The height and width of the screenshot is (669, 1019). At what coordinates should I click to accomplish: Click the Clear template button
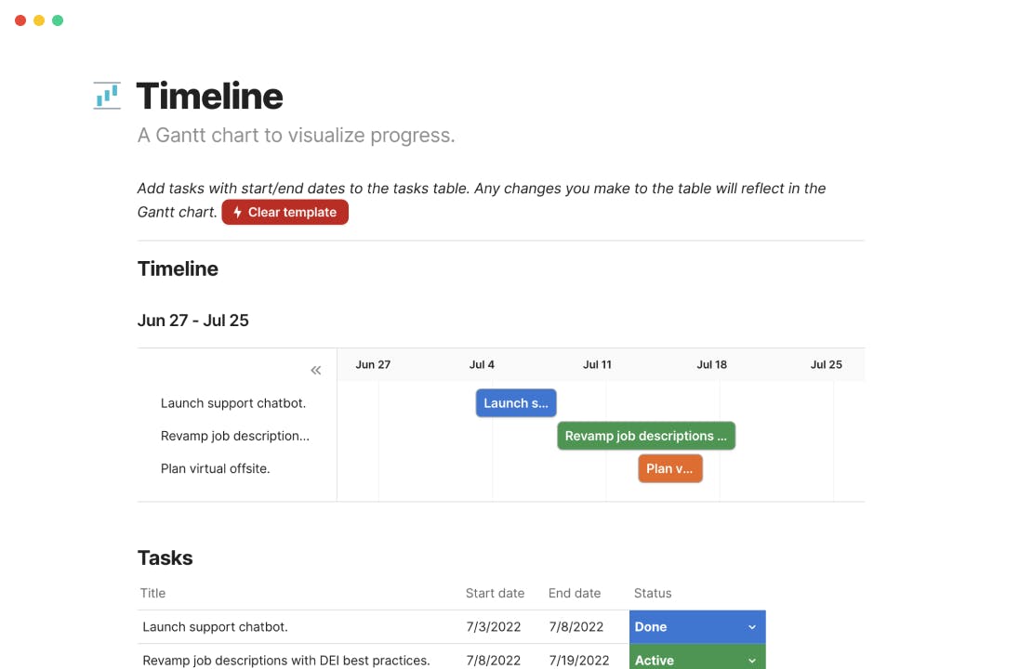(x=285, y=212)
